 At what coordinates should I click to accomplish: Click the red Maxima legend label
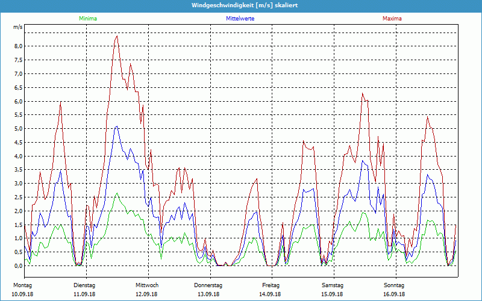click(392, 19)
